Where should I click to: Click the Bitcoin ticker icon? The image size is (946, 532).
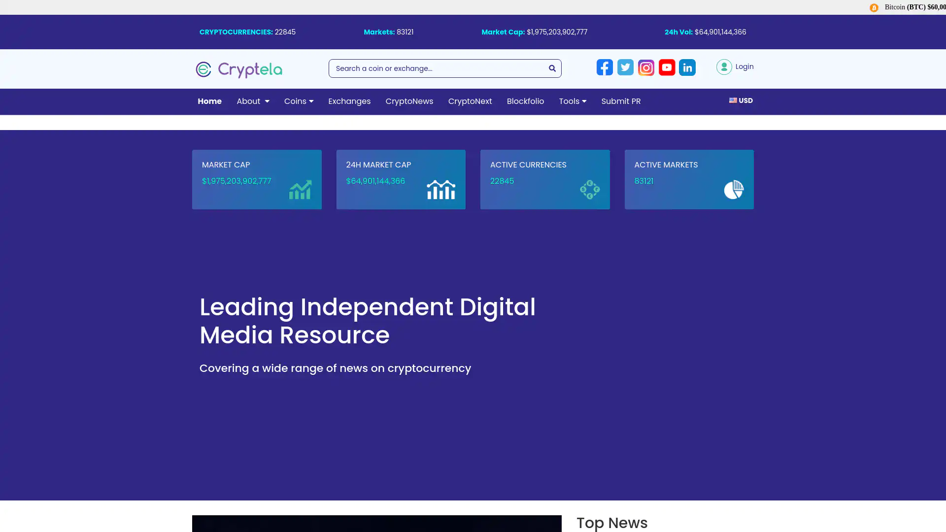click(x=874, y=7)
